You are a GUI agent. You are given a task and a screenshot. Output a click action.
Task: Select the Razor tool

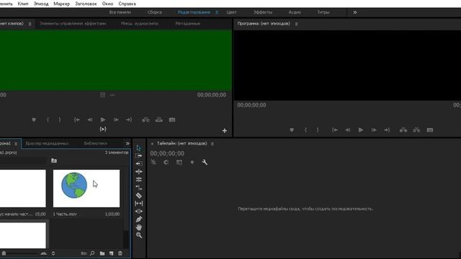[139, 195]
